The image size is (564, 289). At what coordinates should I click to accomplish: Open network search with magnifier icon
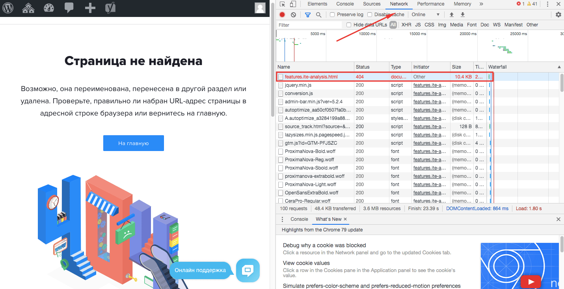click(318, 15)
